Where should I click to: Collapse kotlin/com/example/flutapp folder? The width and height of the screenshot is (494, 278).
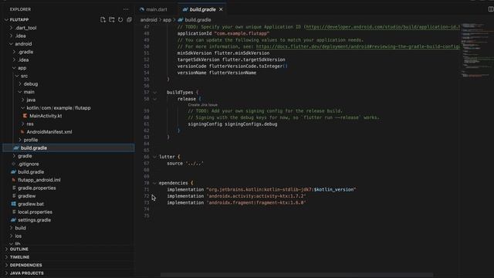(59, 108)
